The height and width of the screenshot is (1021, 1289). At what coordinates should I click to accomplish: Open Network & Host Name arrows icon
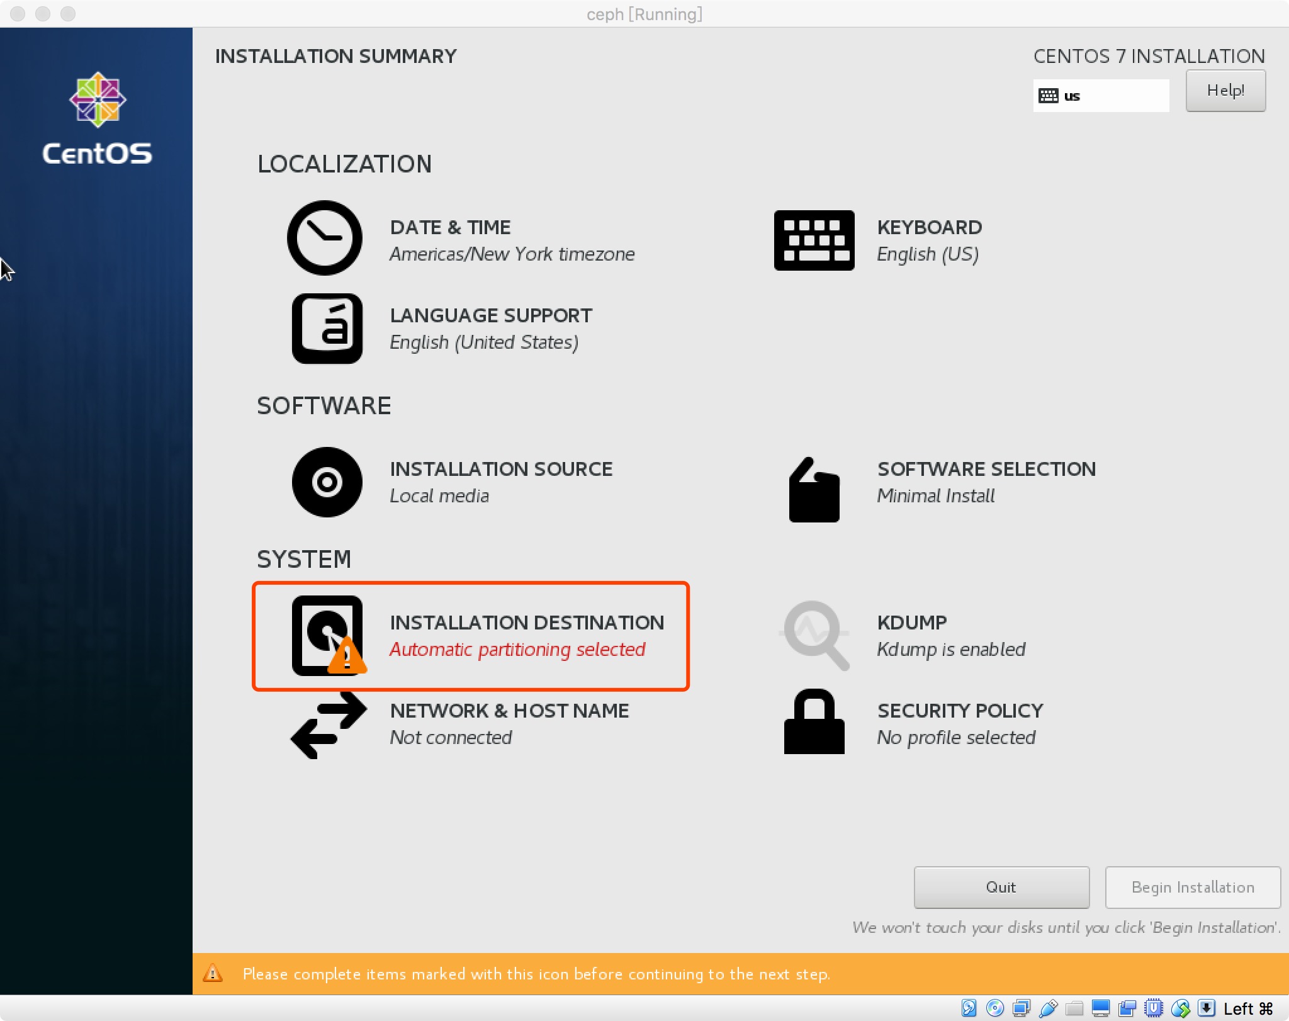328,725
